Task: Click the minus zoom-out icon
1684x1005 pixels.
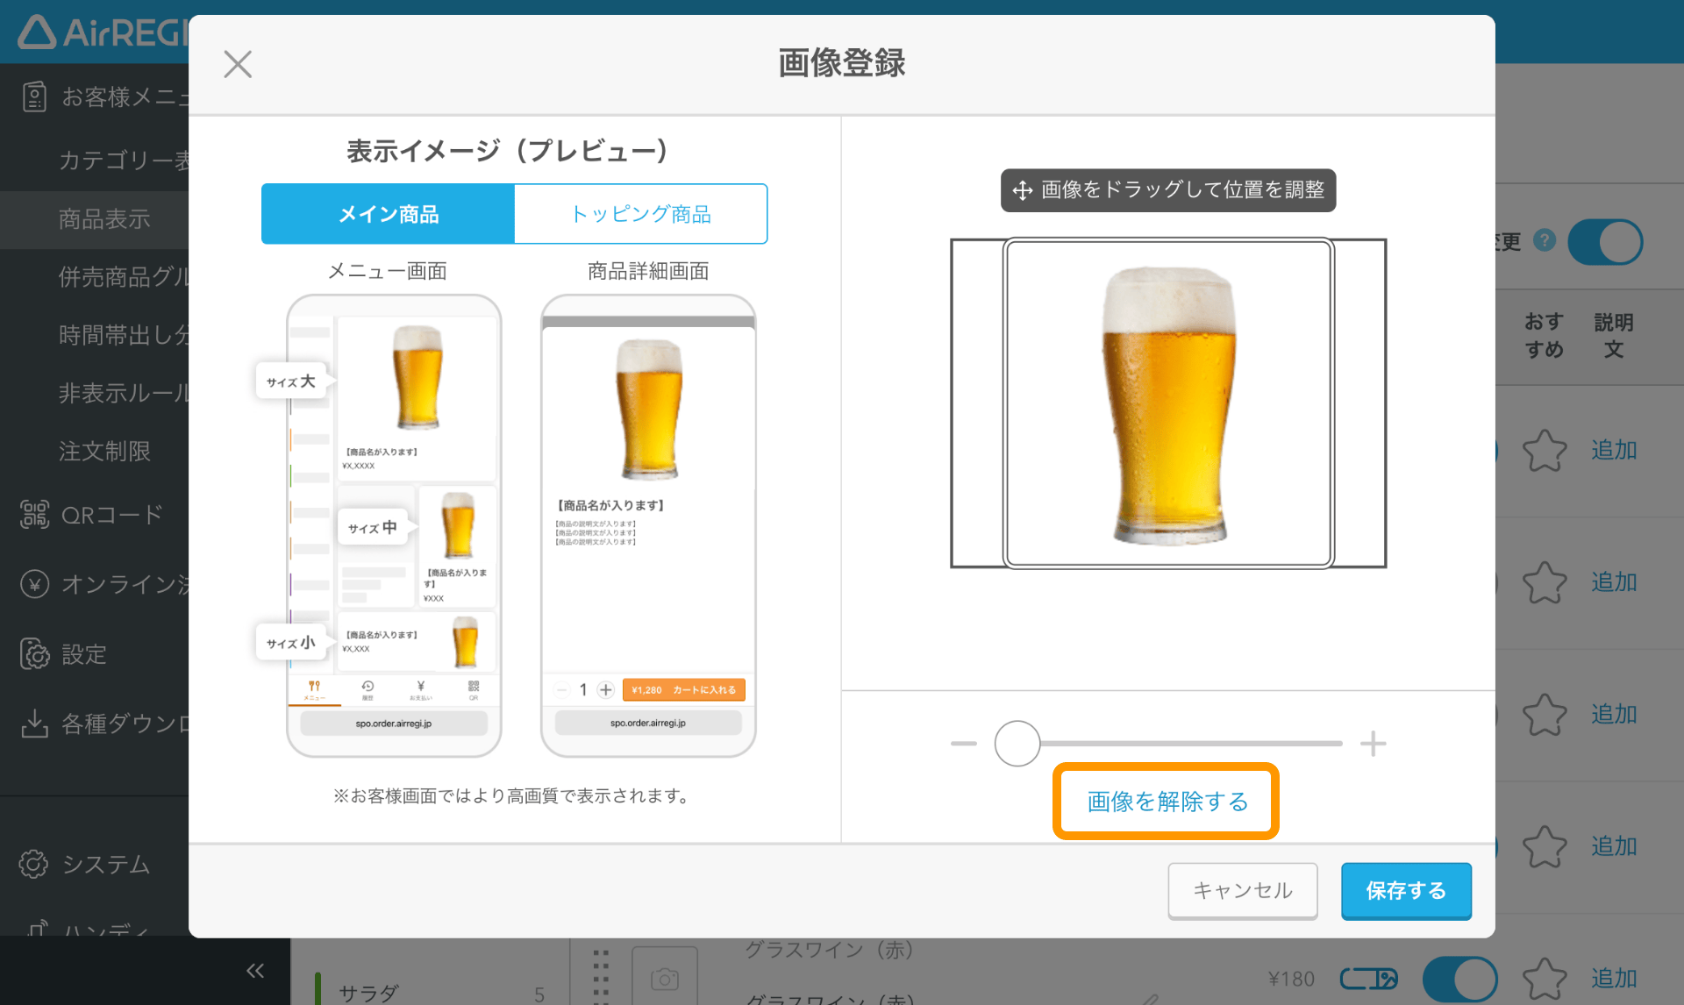Action: click(x=963, y=744)
